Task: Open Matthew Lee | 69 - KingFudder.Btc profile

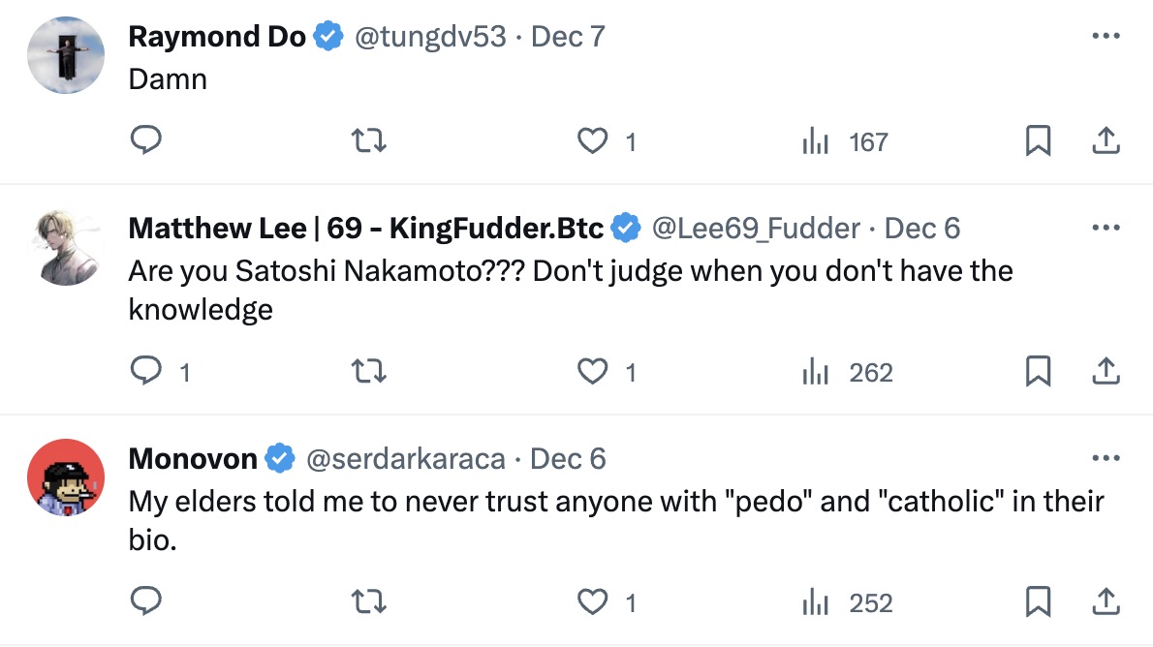Action: pyautogui.click(x=365, y=229)
